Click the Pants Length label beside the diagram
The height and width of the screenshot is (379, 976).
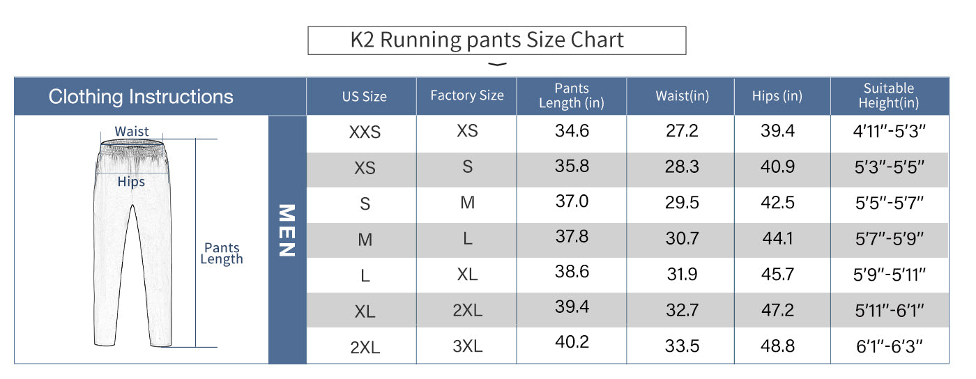(222, 254)
